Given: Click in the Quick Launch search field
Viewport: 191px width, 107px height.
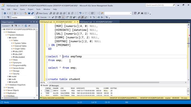Looking at the screenshot, I should coord(159,5).
